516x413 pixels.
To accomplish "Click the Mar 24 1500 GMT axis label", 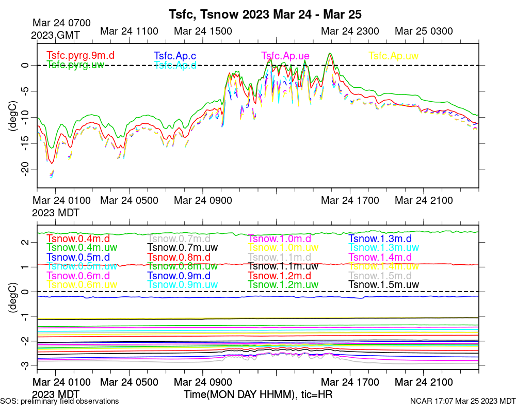I will (x=203, y=31).
